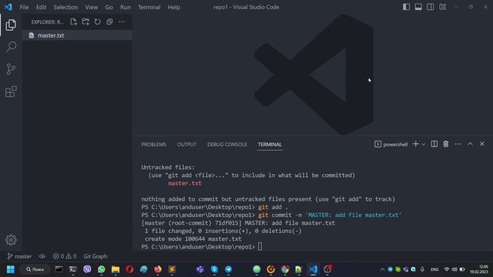493x277 pixels.
Task: Open the Selection menu
Action: (65, 7)
